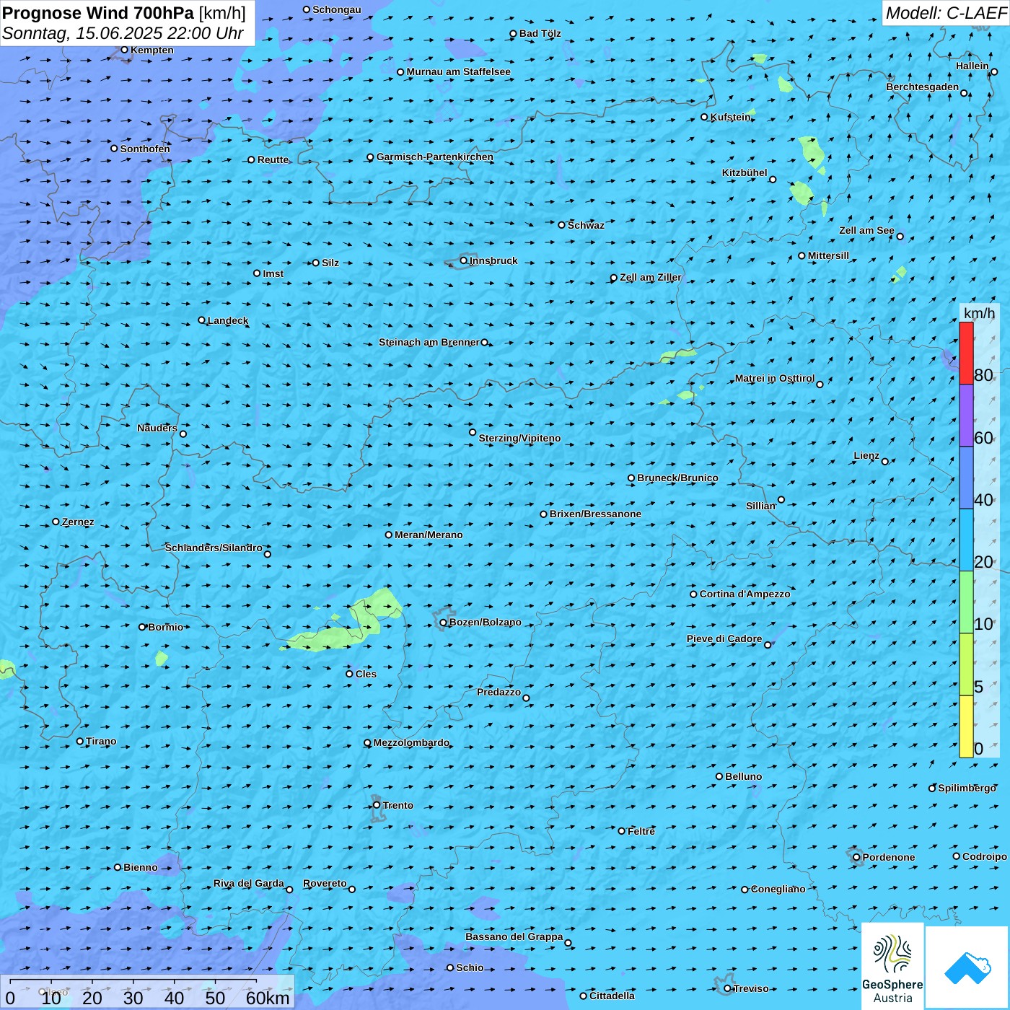Click the 'Rovereto' label
Screen dimensions: 1010x1010
325,883
